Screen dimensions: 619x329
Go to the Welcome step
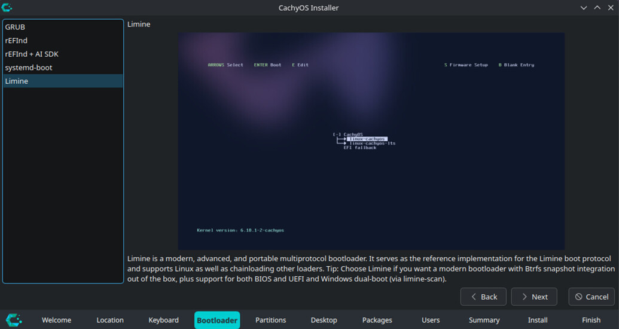pyautogui.click(x=56, y=320)
